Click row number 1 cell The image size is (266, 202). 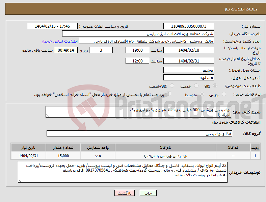tap(255, 156)
